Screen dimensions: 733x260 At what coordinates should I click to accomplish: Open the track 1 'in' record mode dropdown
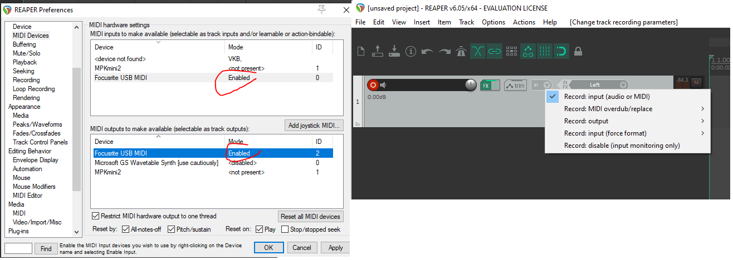[x=541, y=85]
